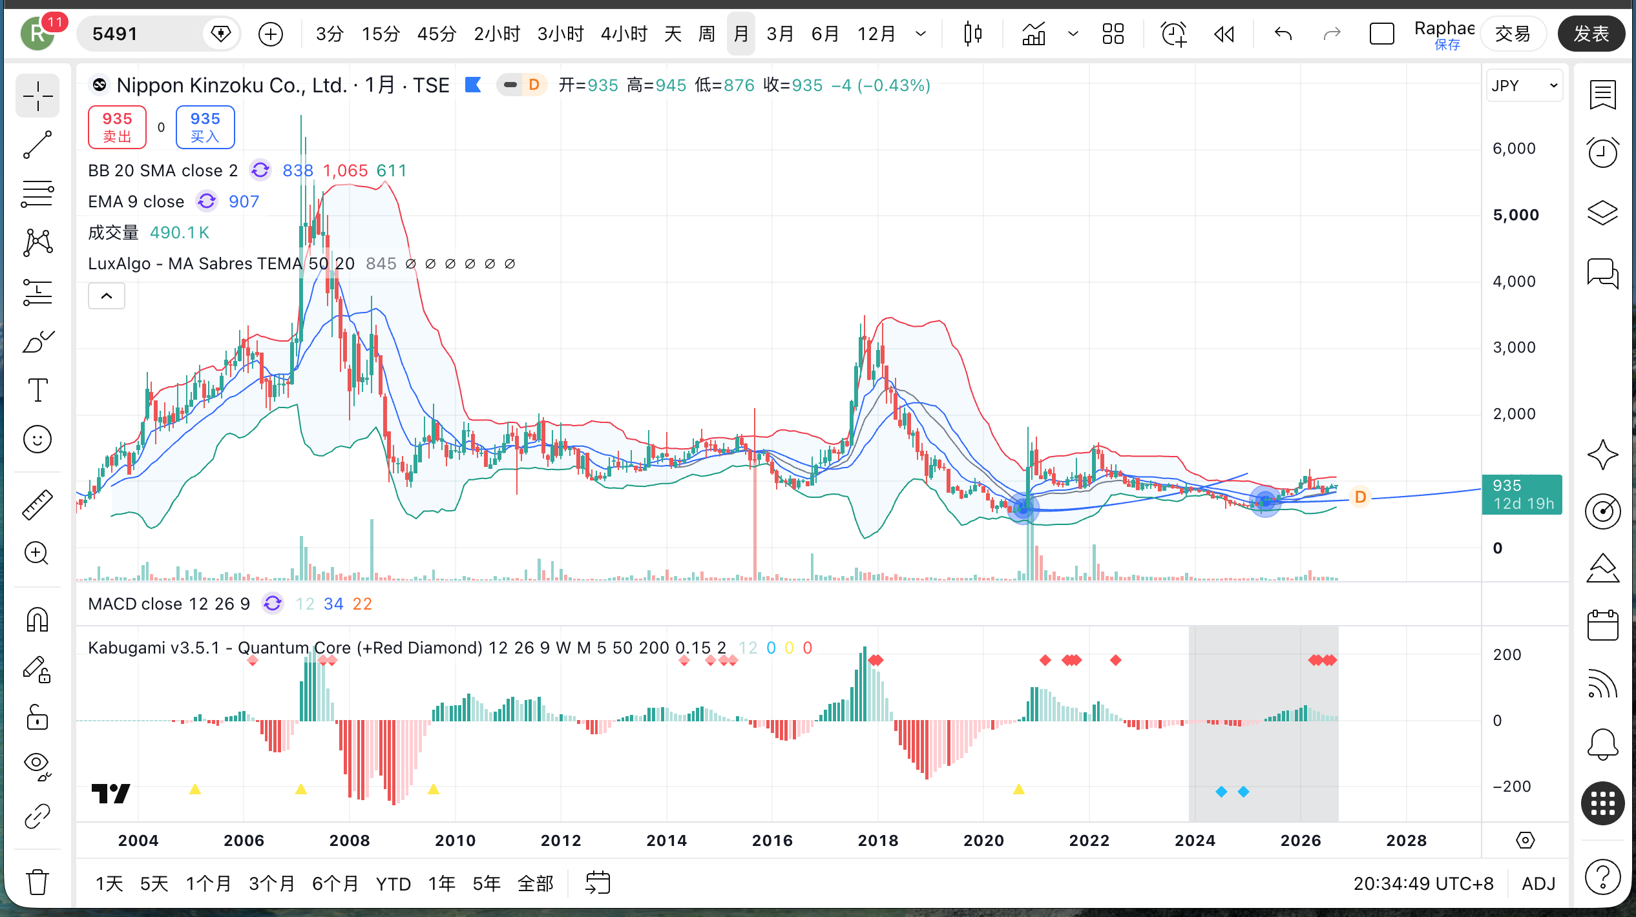Expand more time intervals dropdown
This screenshot has height=917, width=1636.
click(x=921, y=34)
